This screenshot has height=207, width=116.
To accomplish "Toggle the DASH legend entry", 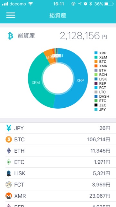I will [102, 96].
